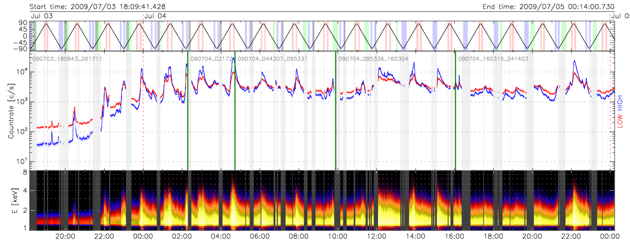Click green divider line left of 090704_095336_160304

[x=335, y=111]
